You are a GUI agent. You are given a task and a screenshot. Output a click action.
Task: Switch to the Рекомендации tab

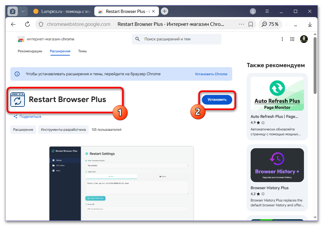(30, 51)
